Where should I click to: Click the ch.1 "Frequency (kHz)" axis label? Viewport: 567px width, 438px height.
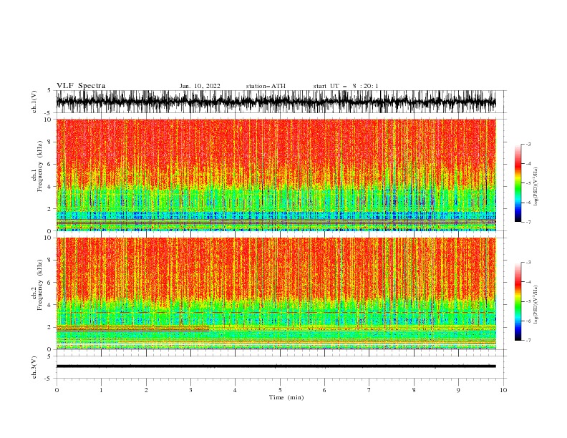pyautogui.click(x=40, y=166)
